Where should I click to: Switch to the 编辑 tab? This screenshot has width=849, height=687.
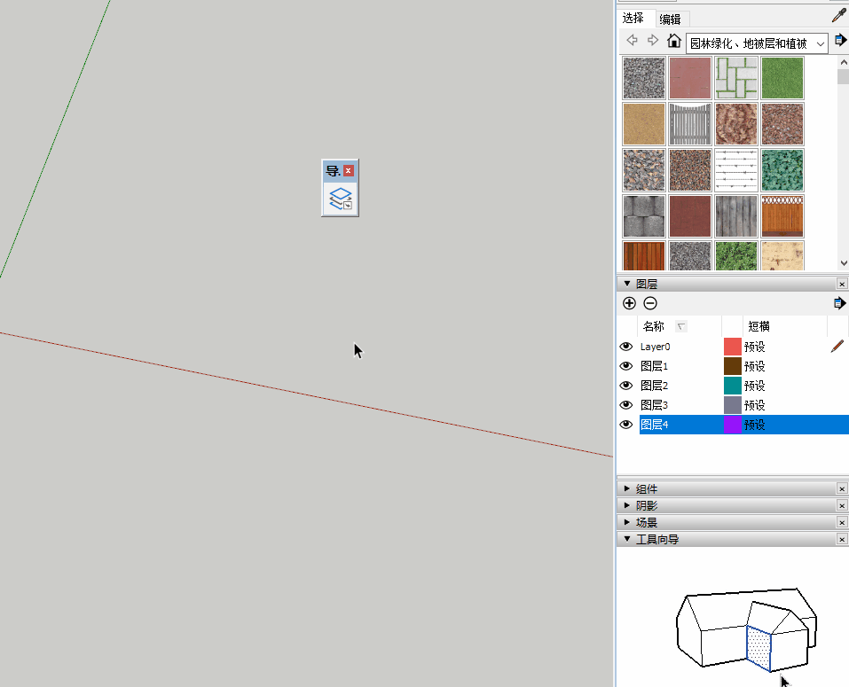[x=671, y=19]
